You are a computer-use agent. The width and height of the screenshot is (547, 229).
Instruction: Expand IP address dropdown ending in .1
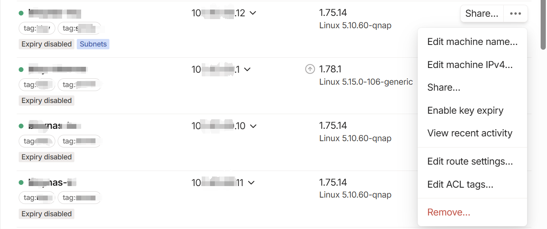pos(247,70)
